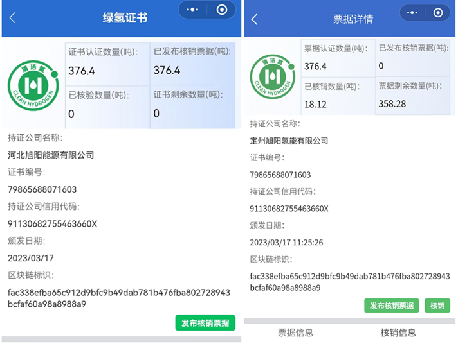Viewport: 458px width, 346px height.
Task: Click the green 核销 button
Action: point(437,306)
